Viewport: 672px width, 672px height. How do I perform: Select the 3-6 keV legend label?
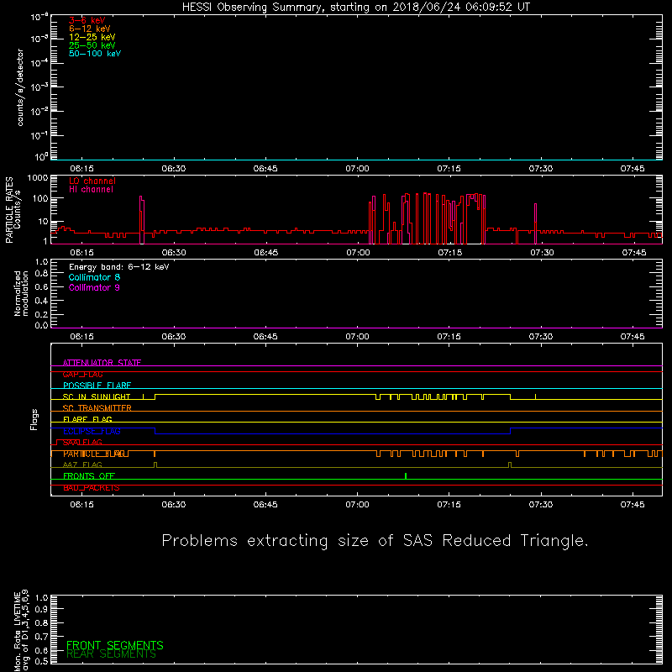pyautogui.click(x=87, y=20)
